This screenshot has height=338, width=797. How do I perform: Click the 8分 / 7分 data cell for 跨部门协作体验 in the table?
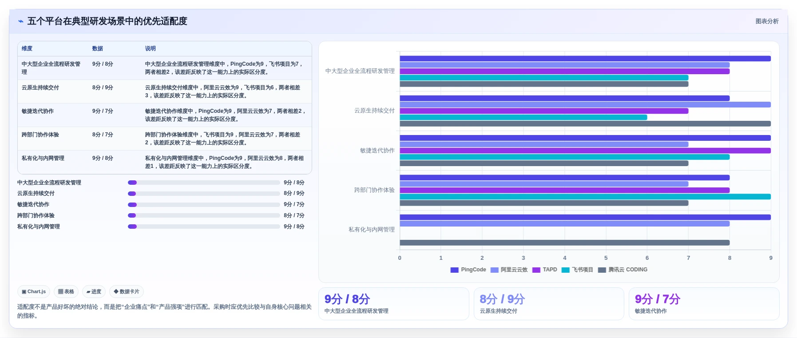point(103,135)
